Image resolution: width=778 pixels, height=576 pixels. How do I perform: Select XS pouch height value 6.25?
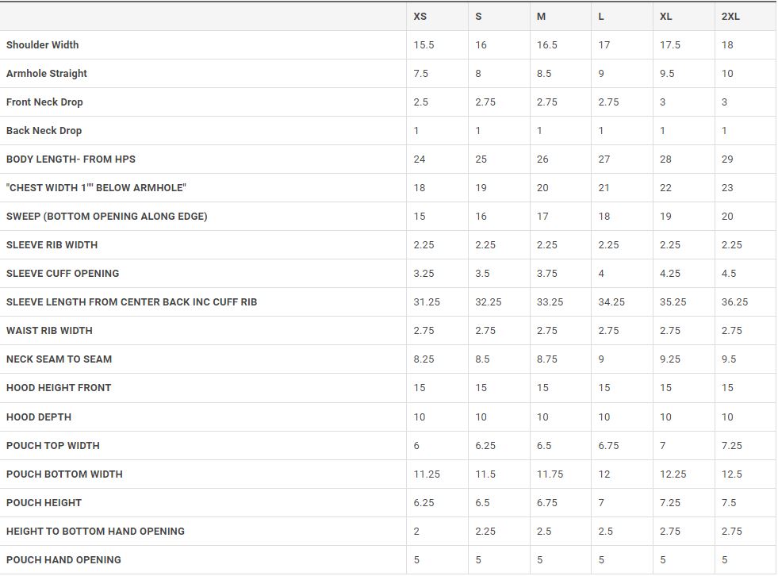tap(423, 503)
